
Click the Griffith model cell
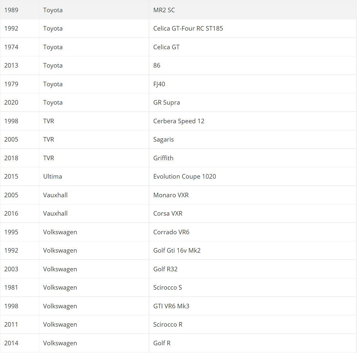(x=163, y=158)
